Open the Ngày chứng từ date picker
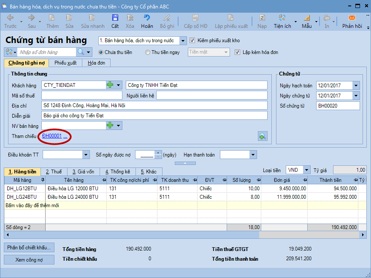The height and width of the screenshot is (278, 371). 356,96
